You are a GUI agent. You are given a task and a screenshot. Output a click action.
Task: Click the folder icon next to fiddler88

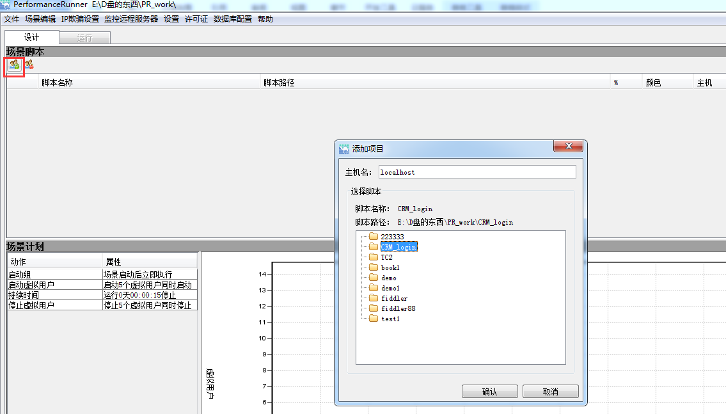pos(374,308)
